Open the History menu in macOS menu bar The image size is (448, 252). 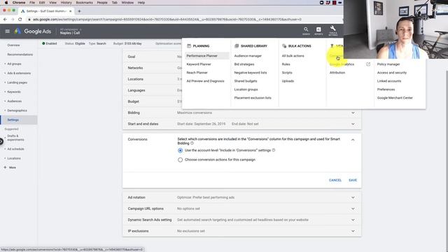tap(66, 3)
